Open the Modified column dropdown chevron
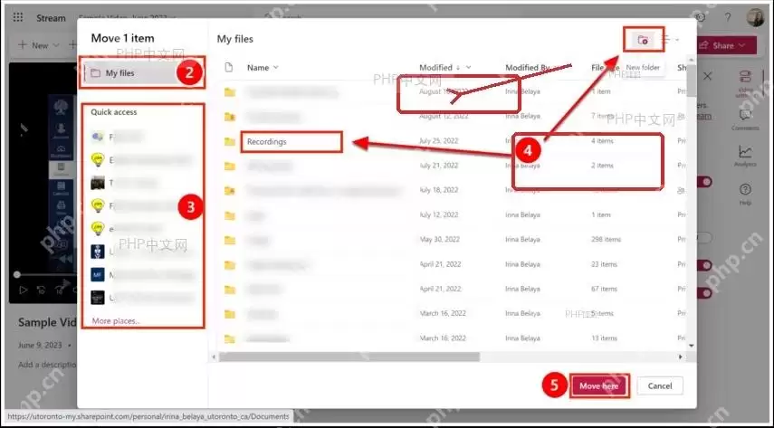Screen dimensions: 774x428 click(x=468, y=68)
